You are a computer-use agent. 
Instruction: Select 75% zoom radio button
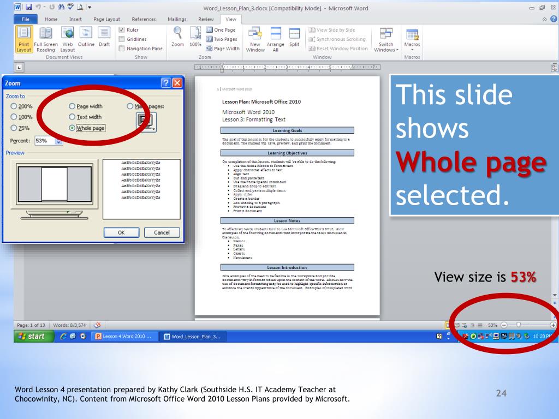point(14,128)
